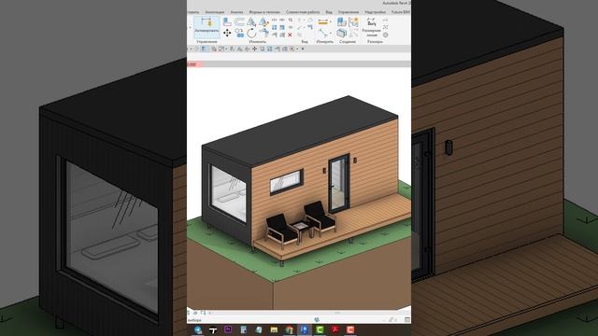Select the Rotate tool in the Изменить panel
This screenshot has height=336, width=598.
coord(251,34)
